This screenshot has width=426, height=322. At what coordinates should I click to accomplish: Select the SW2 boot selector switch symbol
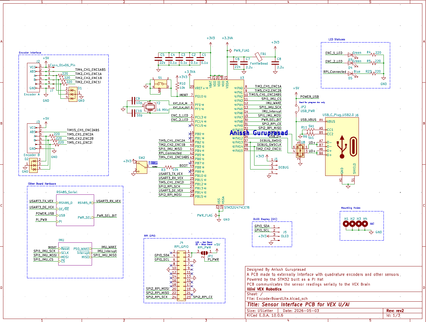141,167
